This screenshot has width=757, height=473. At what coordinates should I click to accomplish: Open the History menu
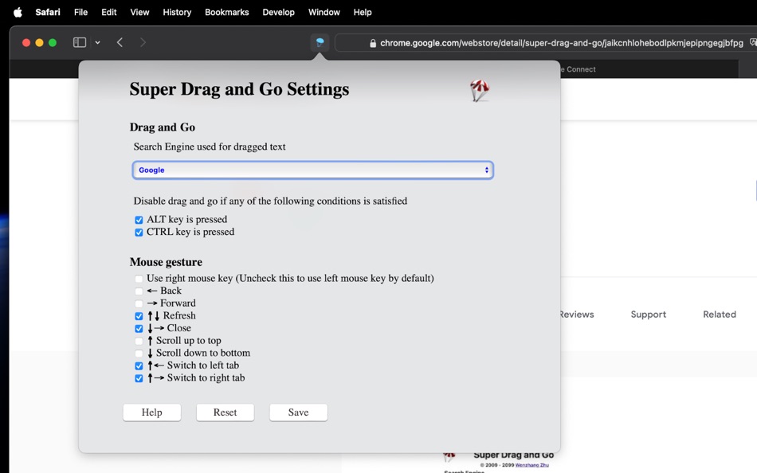177,12
